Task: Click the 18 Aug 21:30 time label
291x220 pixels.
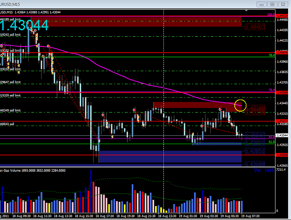Action: point(146,216)
